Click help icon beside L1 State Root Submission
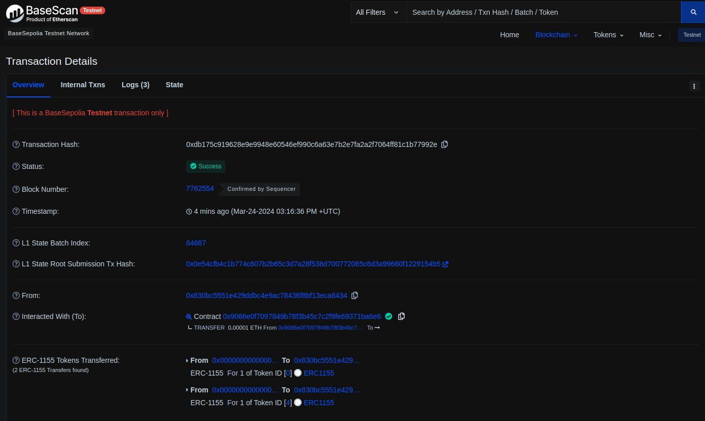 [16, 264]
